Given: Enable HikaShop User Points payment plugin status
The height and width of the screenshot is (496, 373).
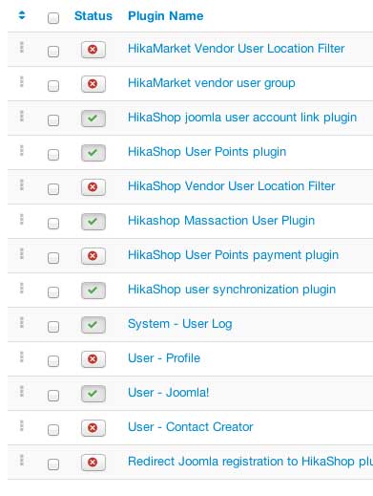Looking at the screenshot, I should [x=93, y=256].
